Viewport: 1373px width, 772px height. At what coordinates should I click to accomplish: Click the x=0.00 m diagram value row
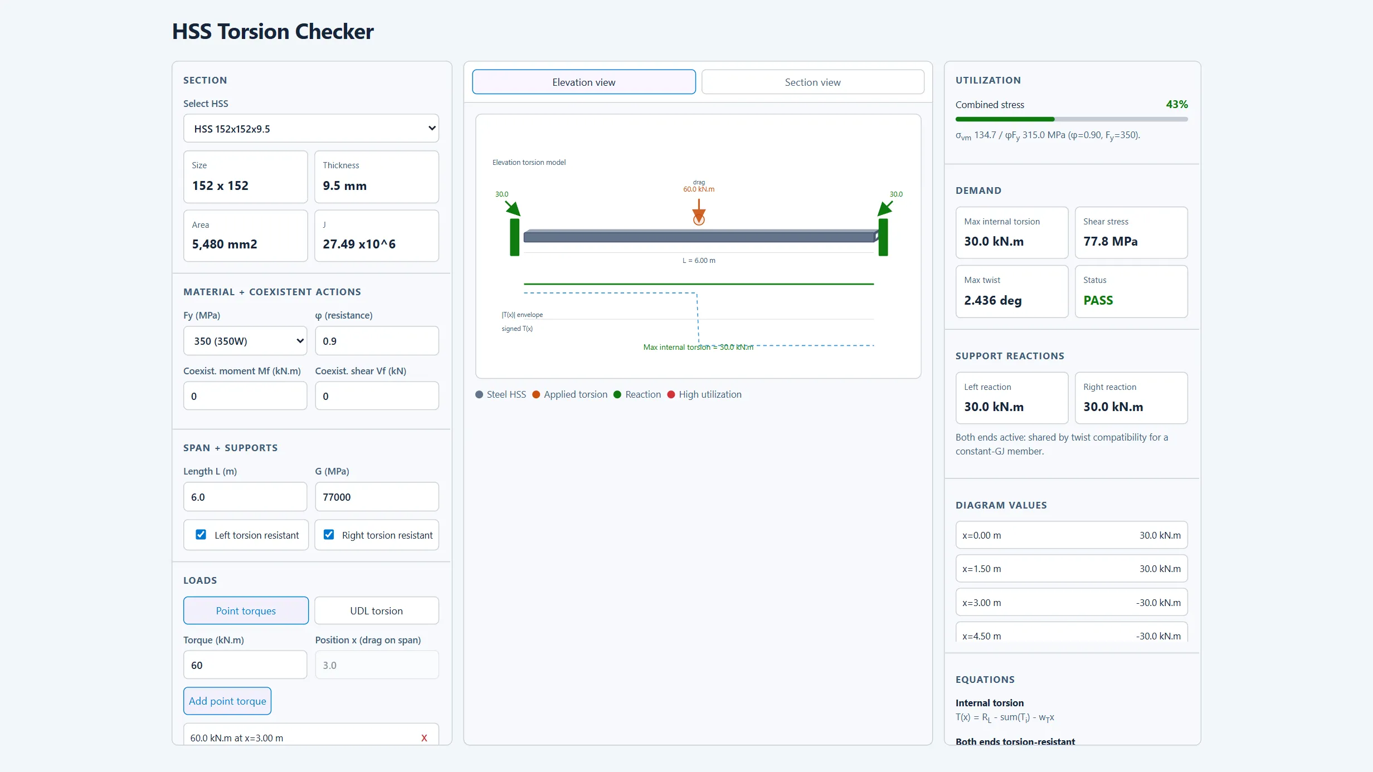click(x=1072, y=535)
